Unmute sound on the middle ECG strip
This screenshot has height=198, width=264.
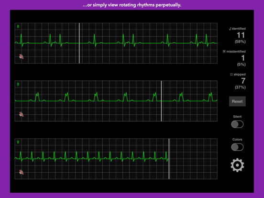[22, 114]
